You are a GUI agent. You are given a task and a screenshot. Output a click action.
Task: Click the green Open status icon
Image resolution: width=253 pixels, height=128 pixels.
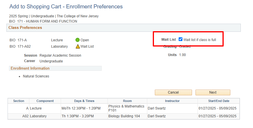(x=78, y=40)
